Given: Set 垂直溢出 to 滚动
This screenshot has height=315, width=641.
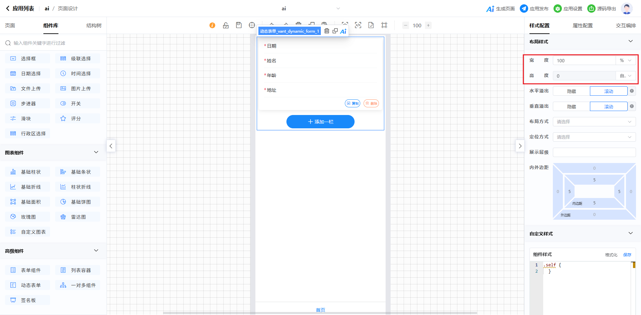Looking at the screenshot, I should pyautogui.click(x=608, y=107).
